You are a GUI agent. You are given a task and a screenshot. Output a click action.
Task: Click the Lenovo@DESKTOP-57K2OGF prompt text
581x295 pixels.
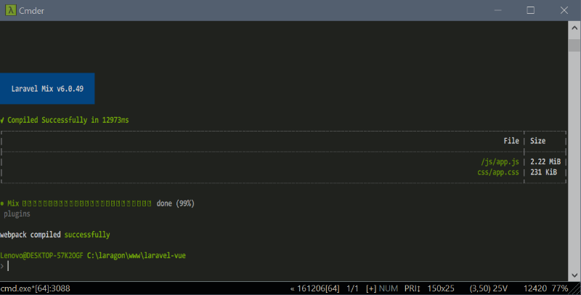(x=41, y=255)
